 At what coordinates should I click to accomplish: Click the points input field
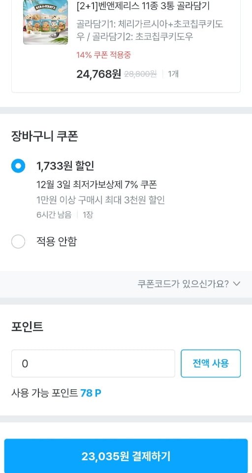click(93, 364)
